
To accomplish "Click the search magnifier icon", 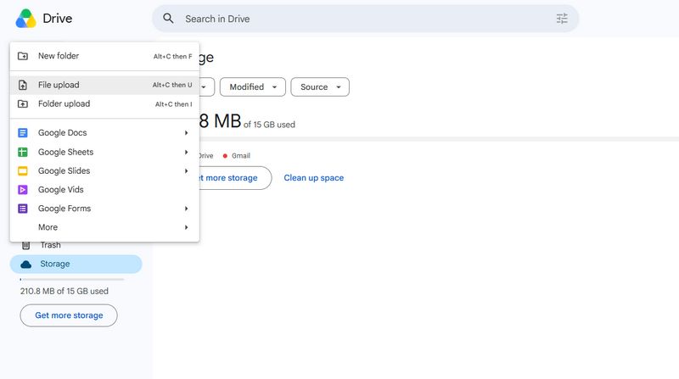I will 168,19.
